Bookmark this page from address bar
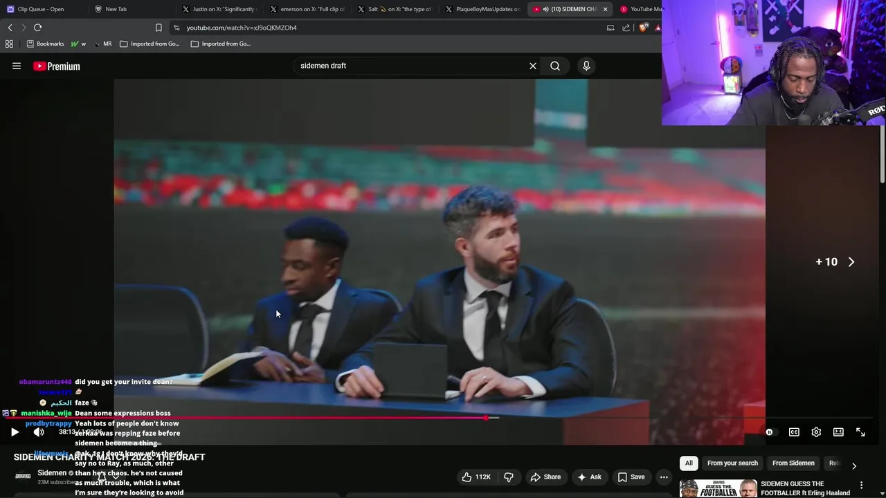Viewport: 886px width, 498px height. click(x=159, y=28)
